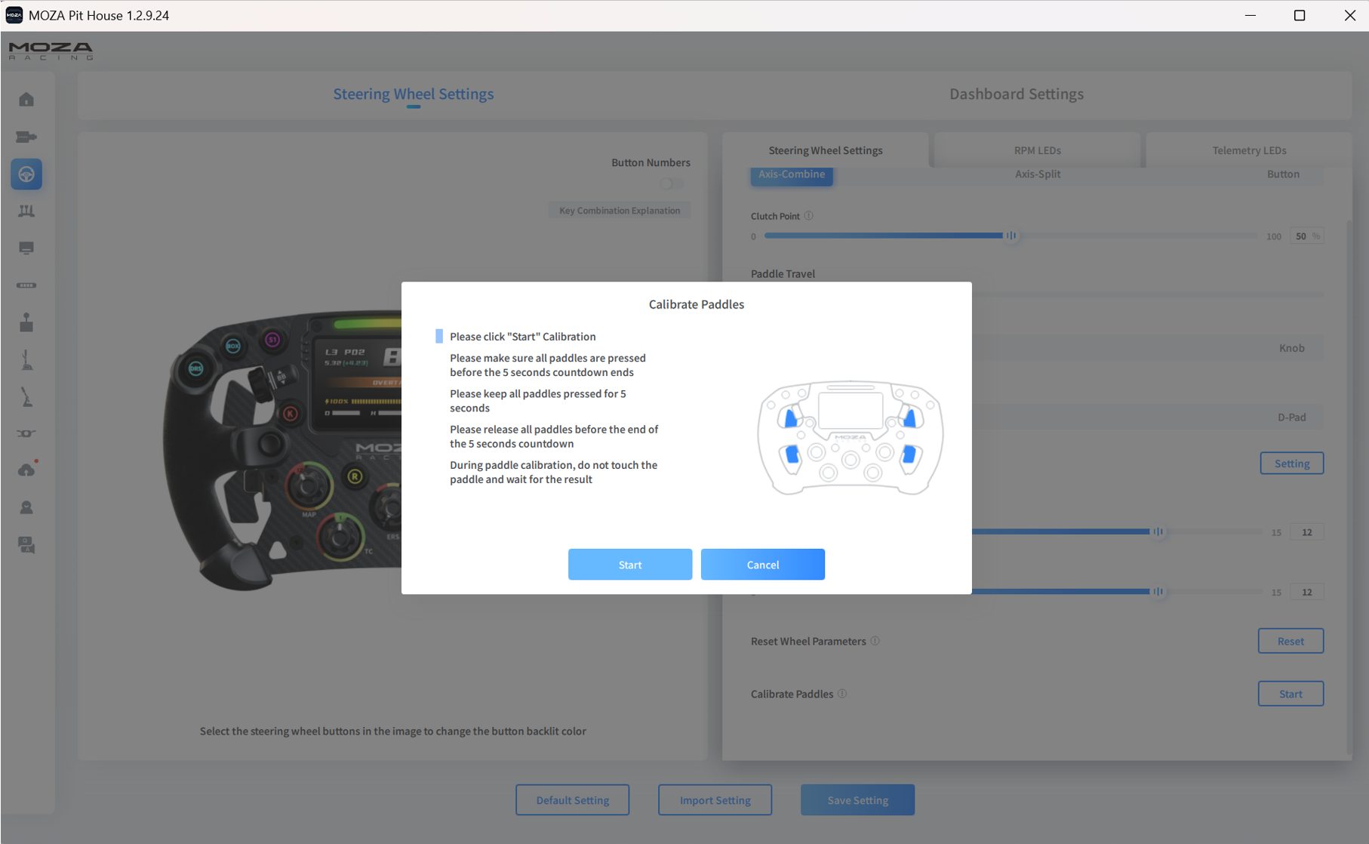This screenshot has width=1369, height=844.
Task: Toggle the Button Numbers switch
Action: pyautogui.click(x=670, y=183)
